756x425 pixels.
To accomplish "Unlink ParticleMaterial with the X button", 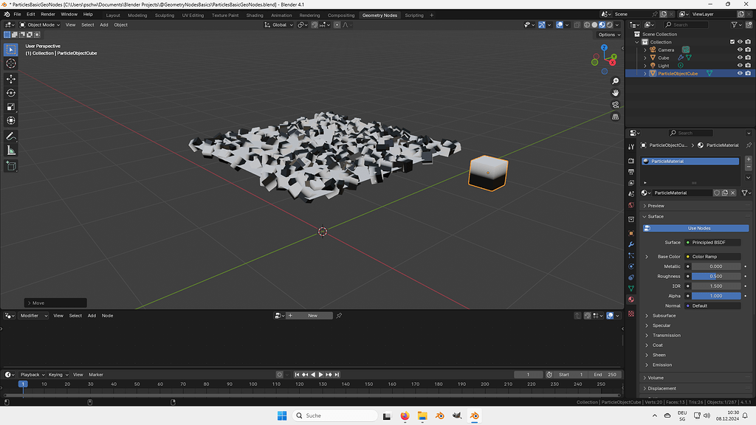I will coord(733,193).
